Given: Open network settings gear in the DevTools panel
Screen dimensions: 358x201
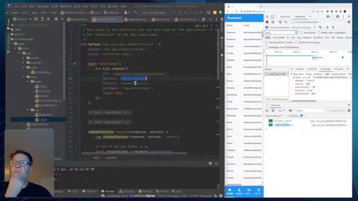Looking at the screenshot, I should (x=348, y=22).
